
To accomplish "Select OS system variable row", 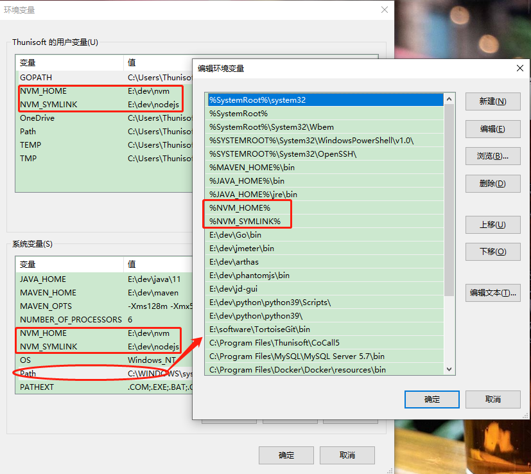I will click(104, 360).
